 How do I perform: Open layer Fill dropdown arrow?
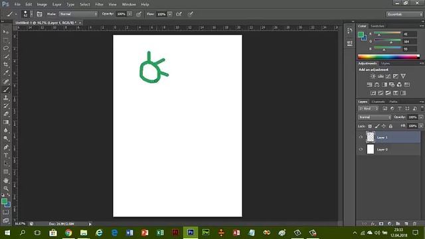click(x=420, y=126)
